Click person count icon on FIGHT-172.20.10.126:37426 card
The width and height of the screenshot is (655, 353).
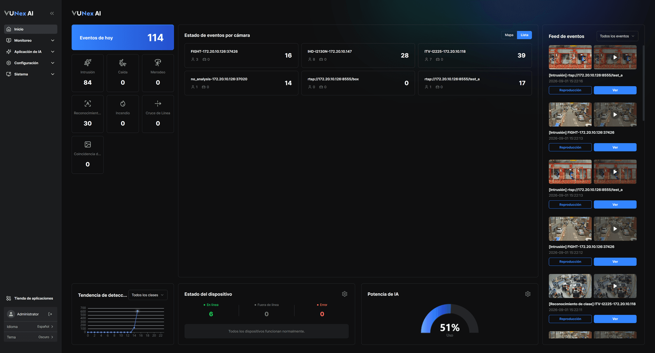point(193,60)
